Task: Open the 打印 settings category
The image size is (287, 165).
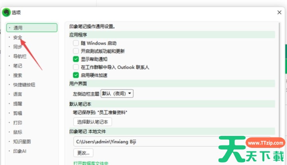Action: click(18, 123)
